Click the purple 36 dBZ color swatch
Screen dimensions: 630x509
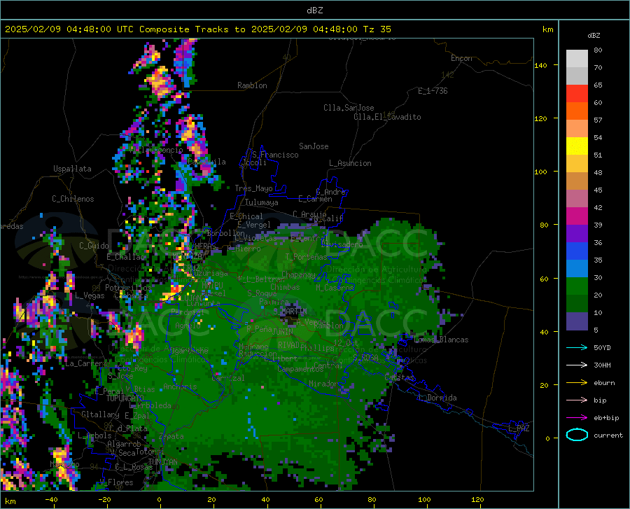pos(577,234)
